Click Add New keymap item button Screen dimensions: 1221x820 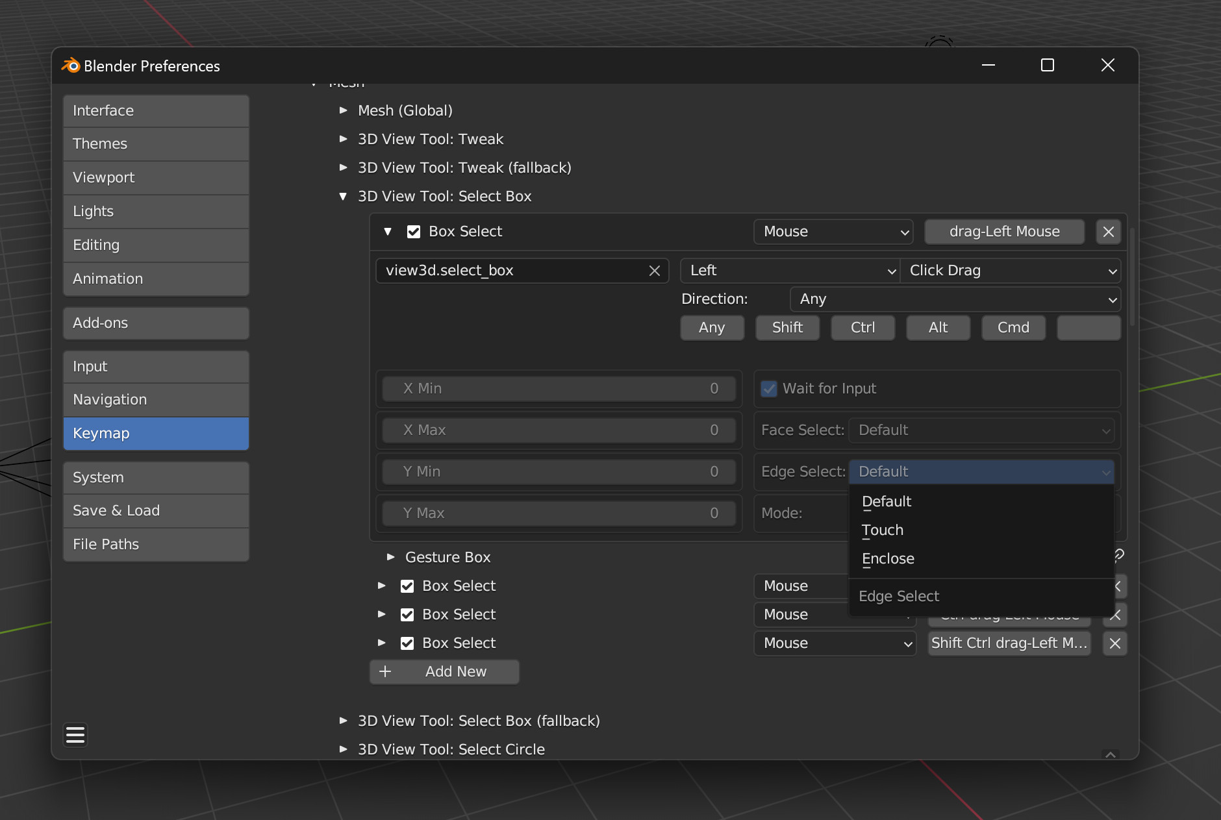(x=444, y=672)
